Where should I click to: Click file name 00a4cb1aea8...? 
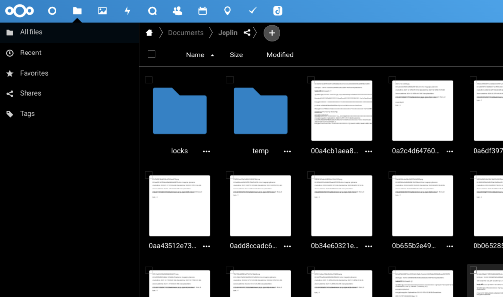(334, 151)
